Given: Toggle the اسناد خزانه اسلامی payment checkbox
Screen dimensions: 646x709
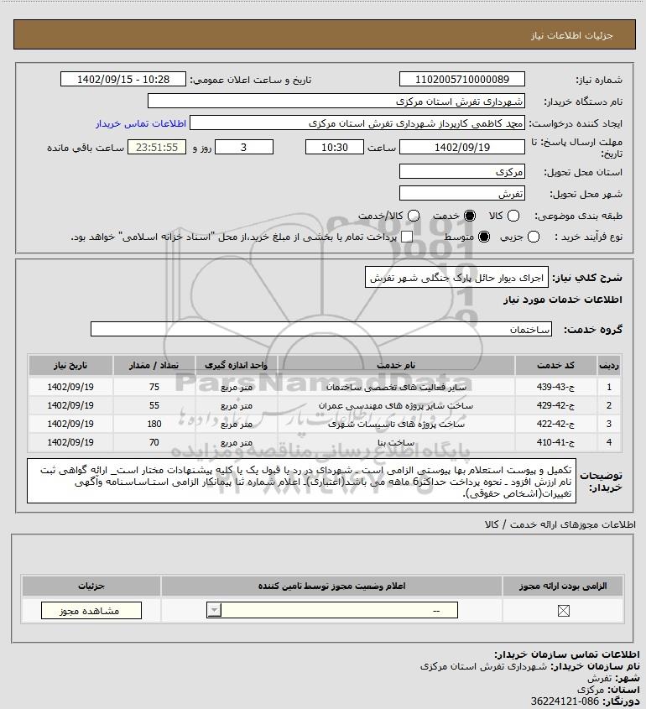Looking at the screenshot, I should [x=407, y=237].
